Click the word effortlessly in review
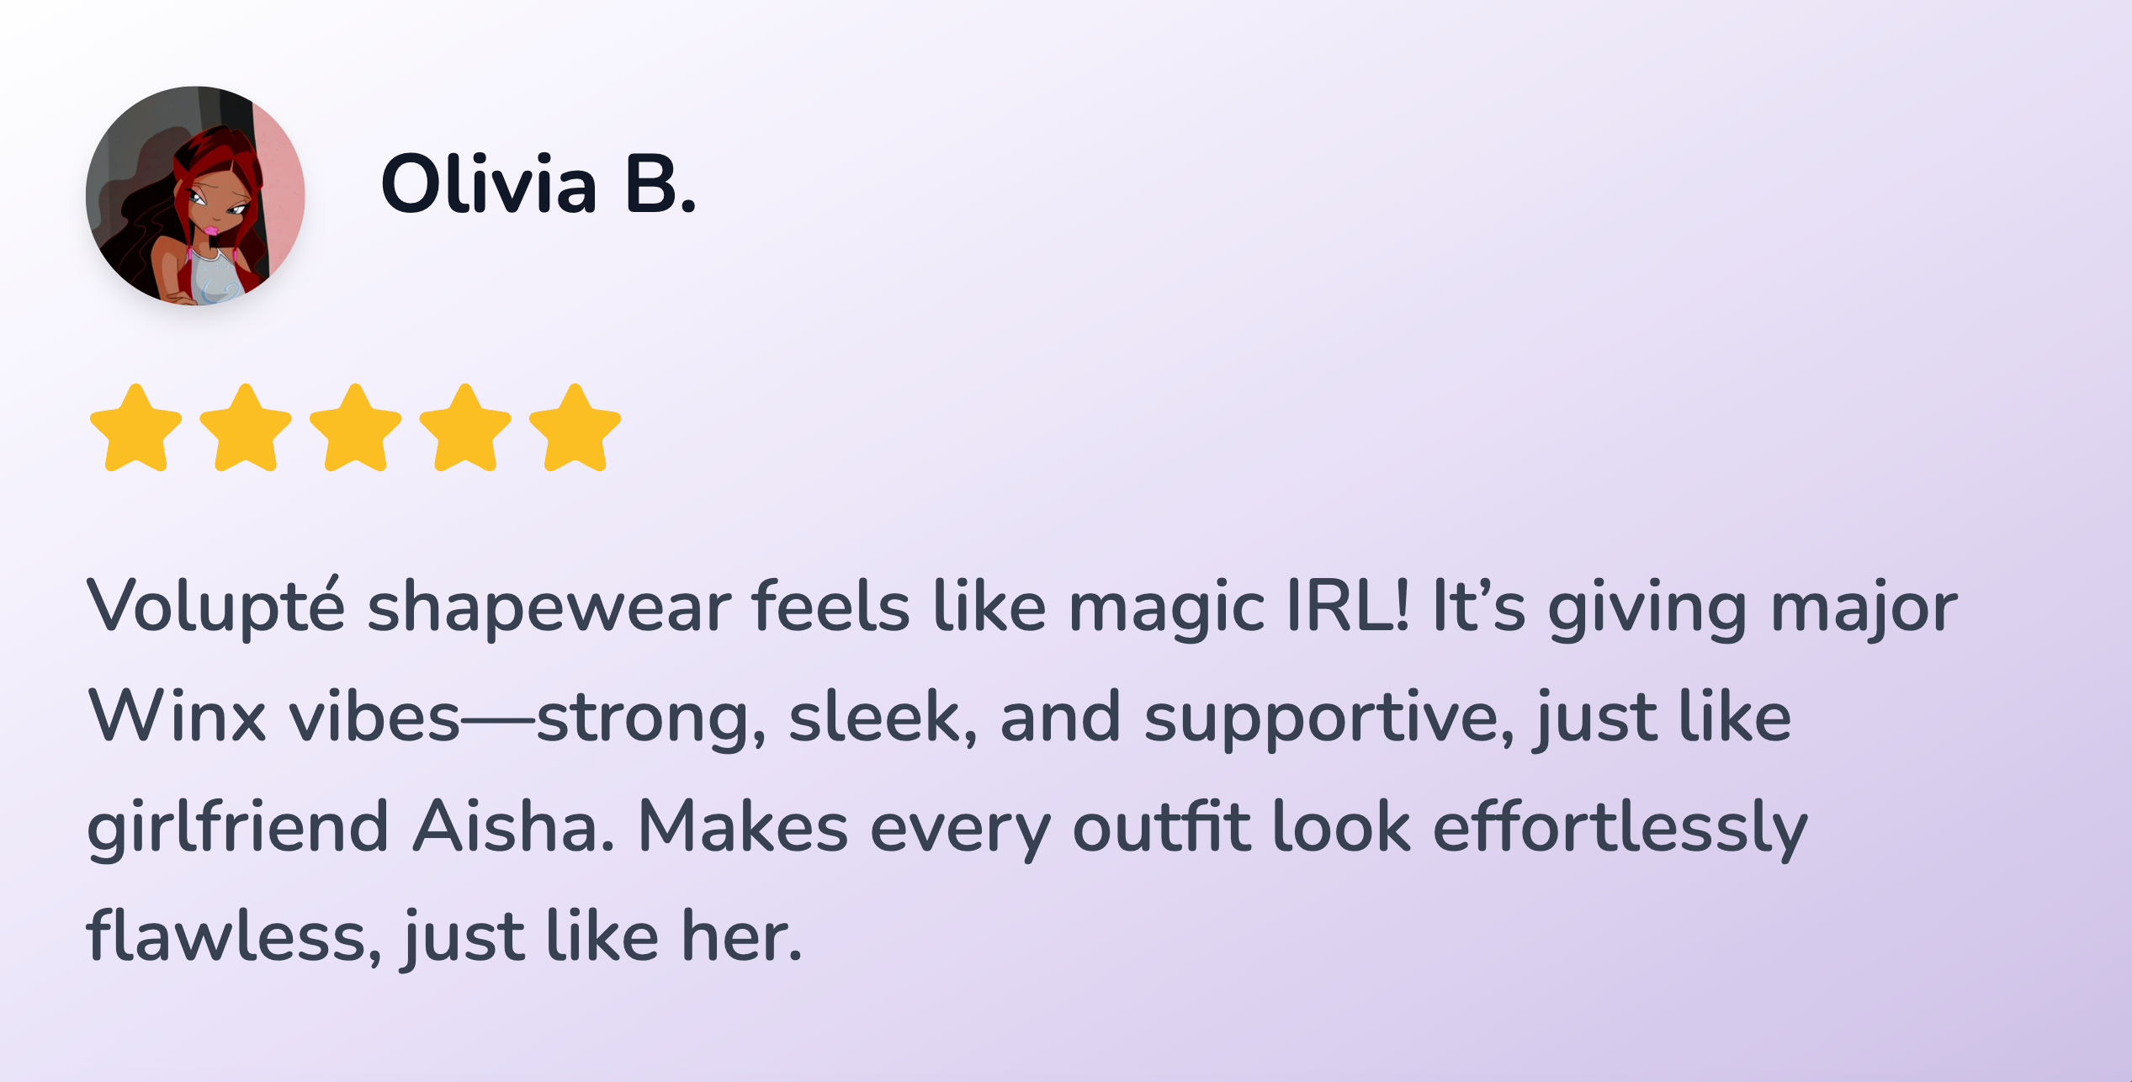This screenshot has height=1082, width=2132. point(1620,828)
